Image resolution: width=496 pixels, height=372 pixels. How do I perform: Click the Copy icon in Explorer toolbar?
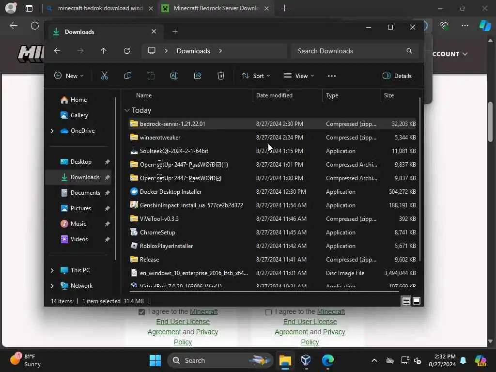click(128, 76)
